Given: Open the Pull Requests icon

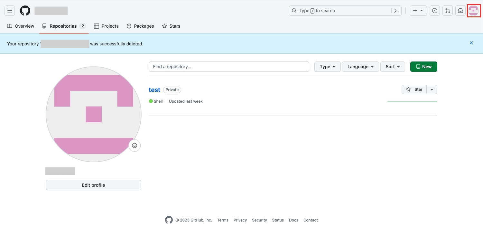Looking at the screenshot, I should tap(447, 11).
